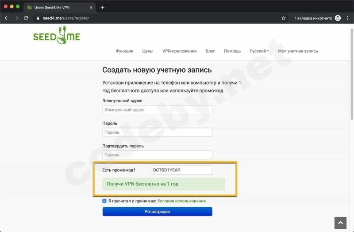
Task: Expand the Русский language dropdown
Action: click(x=259, y=51)
